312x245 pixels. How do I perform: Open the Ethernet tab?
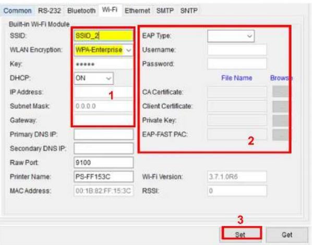click(137, 10)
